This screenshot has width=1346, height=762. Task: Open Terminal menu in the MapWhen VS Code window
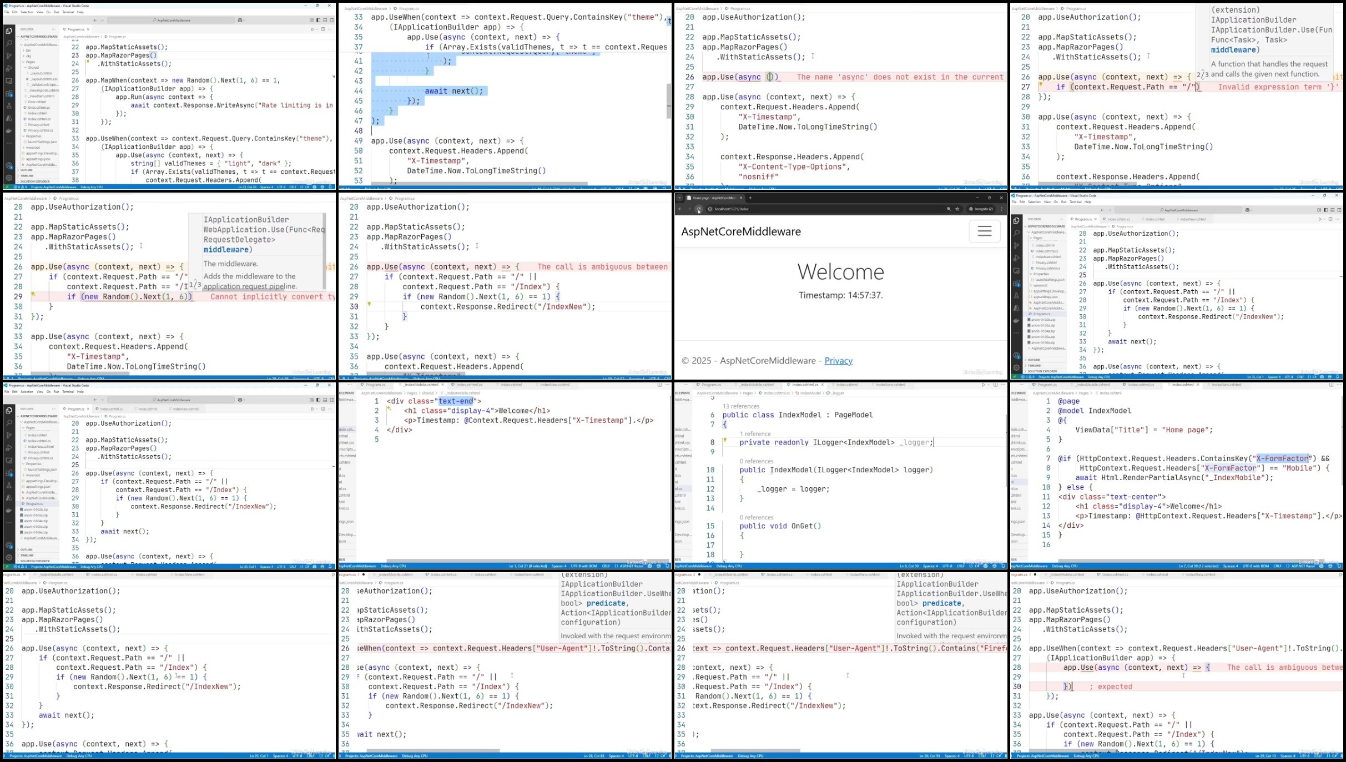point(68,12)
